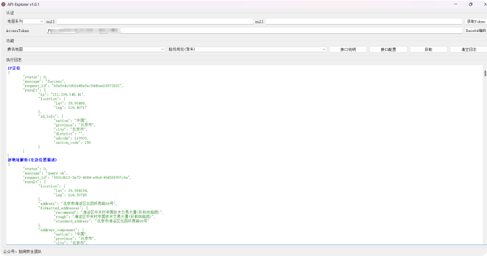Click the Base64编码 button

point(476,30)
